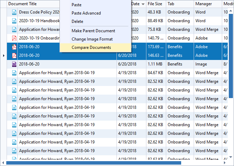
Task: Click the 4/19/2018 date in the 84.67 KB row
Action: [x=127, y=73]
